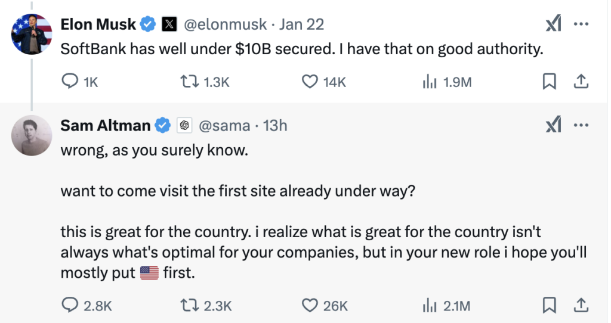Screen dimensions: 611x323
Task: Bookmark Elon Musk's SoftBank tweet
Action: pos(549,82)
